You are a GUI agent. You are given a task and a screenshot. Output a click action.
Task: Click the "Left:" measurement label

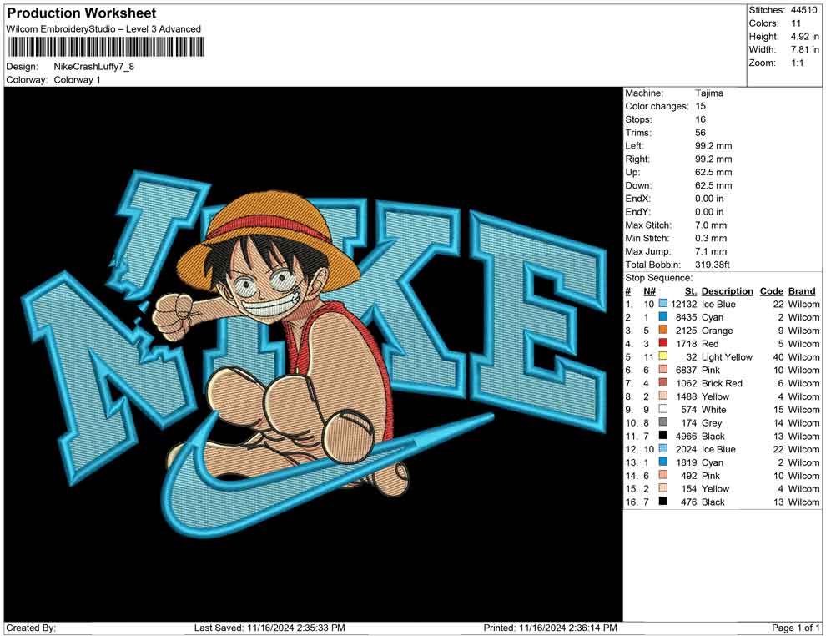click(x=634, y=146)
